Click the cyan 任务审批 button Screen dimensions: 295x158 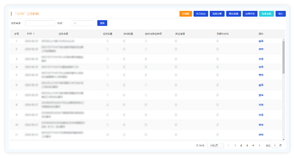[266, 14]
